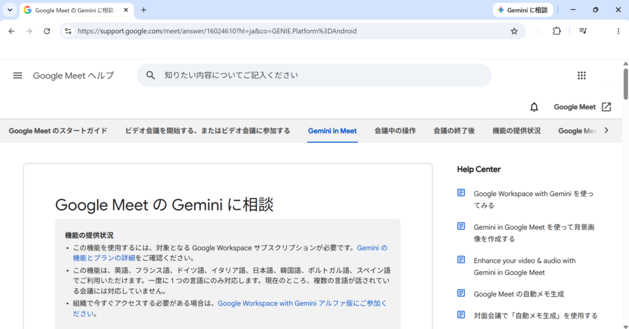This screenshot has width=629, height=329.
Task: Select the 会議中の操作 tab
Action: 395,130
